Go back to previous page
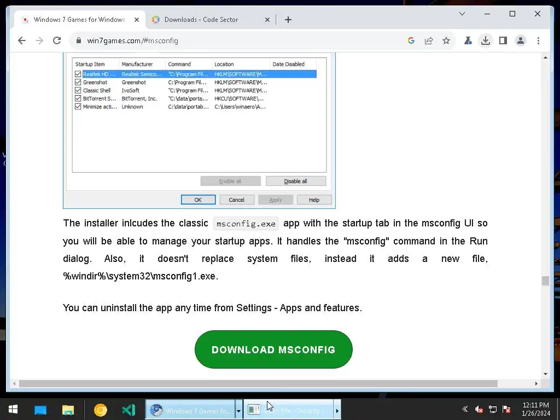560x420 pixels. [x=22, y=40]
